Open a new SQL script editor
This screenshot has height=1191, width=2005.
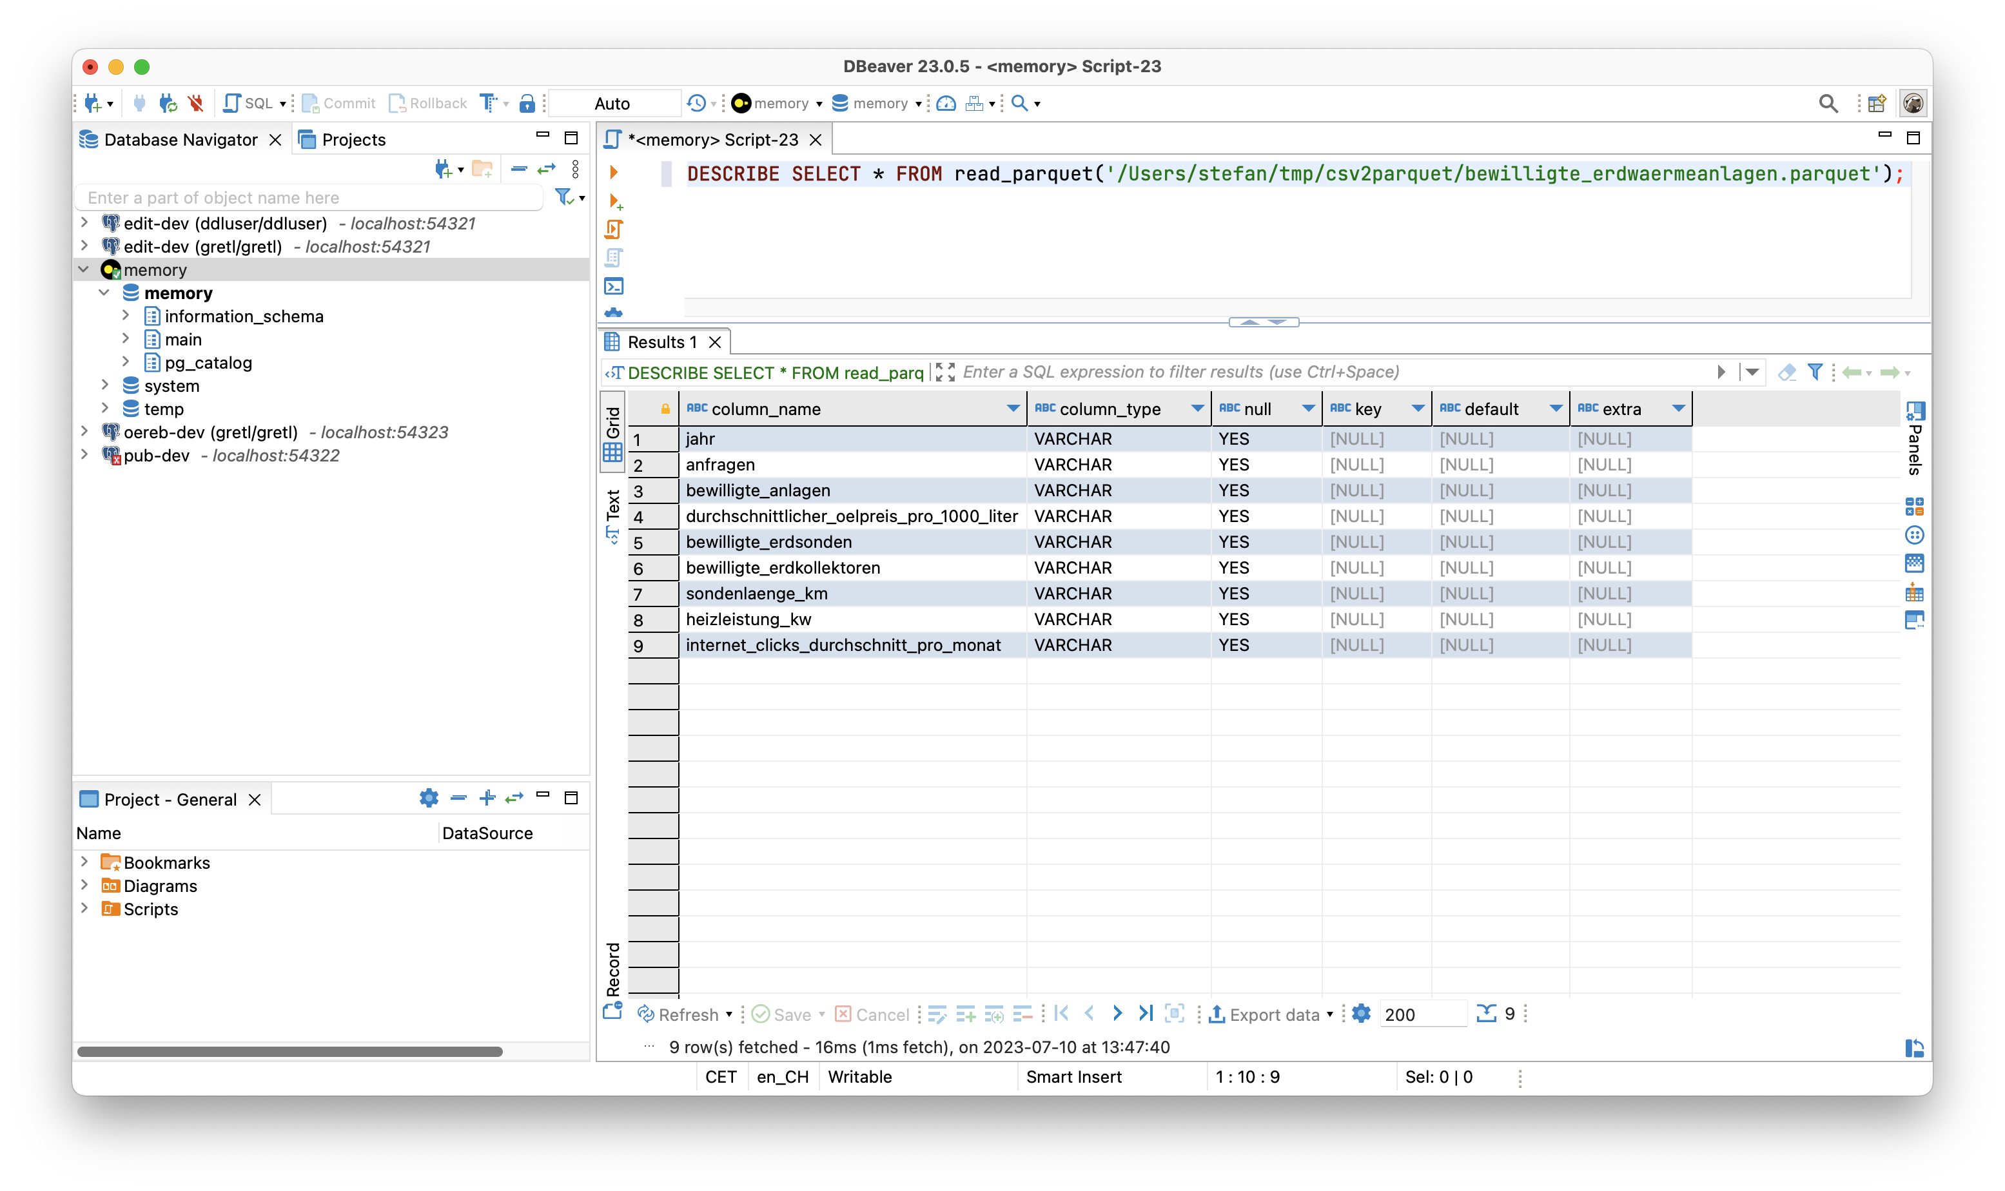tap(249, 102)
